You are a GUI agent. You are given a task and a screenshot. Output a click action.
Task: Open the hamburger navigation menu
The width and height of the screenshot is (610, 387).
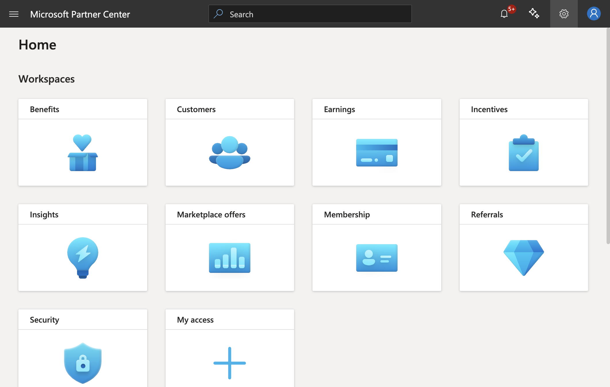coord(14,14)
